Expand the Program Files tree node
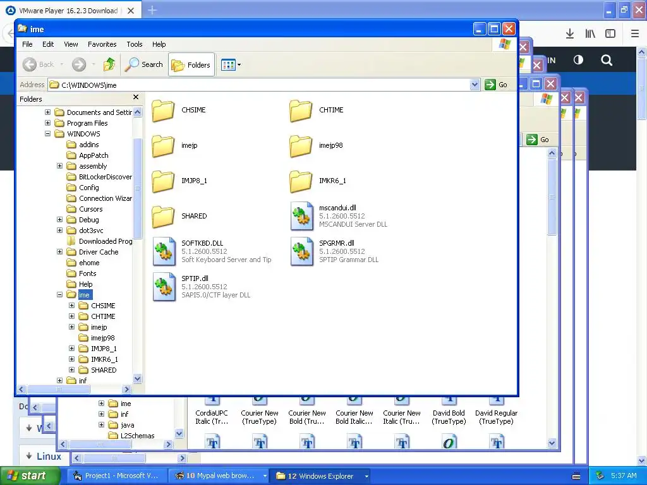The width and height of the screenshot is (647, 485). [x=48, y=123]
